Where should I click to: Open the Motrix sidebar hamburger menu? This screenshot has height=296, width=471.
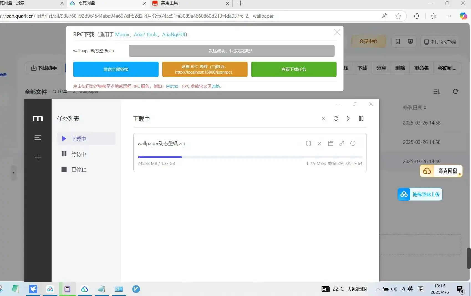38,138
